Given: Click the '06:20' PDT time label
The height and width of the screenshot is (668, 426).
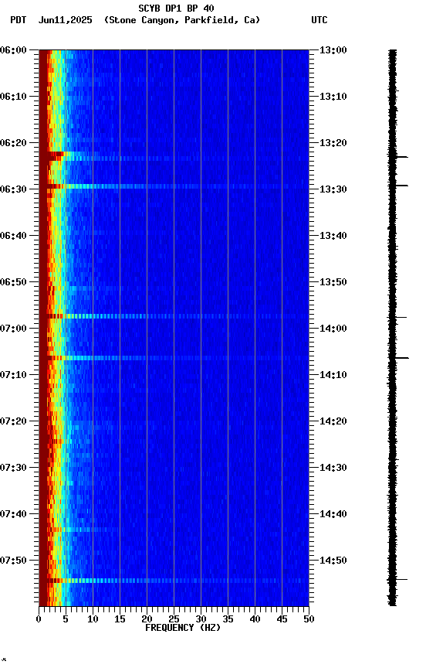Looking at the screenshot, I should [x=13, y=143].
